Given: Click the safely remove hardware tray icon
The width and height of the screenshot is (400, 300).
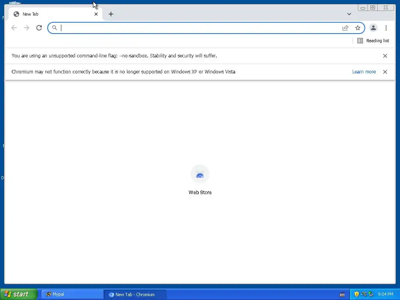Looking at the screenshot, I should (371, 294).
